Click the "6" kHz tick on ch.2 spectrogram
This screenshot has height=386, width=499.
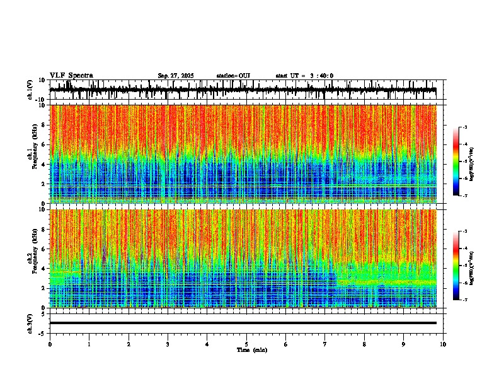[44, 249]
